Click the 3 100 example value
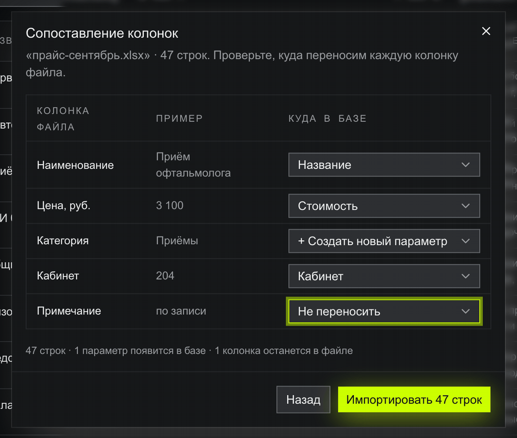The width and height of the screenshot is (517, 438). 170,205
